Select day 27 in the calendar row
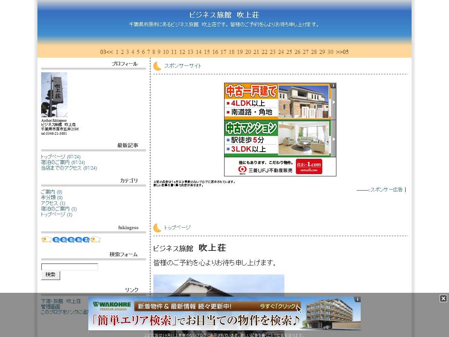The width and height of the screenshot is (449, 337). (x=306, y=52)
